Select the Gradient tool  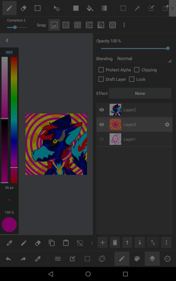tap(104, 8)
